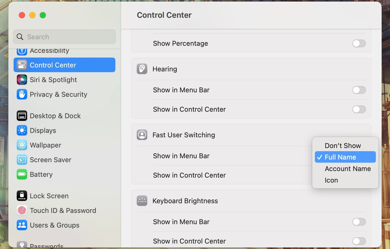Choose Don't Show from the open menu

pos(342,145)
